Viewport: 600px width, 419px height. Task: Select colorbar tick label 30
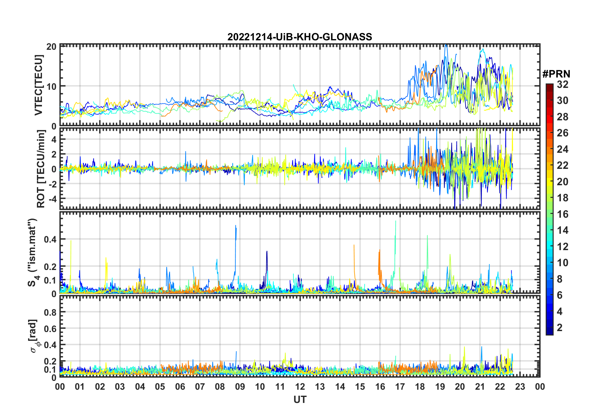[562, 100]
